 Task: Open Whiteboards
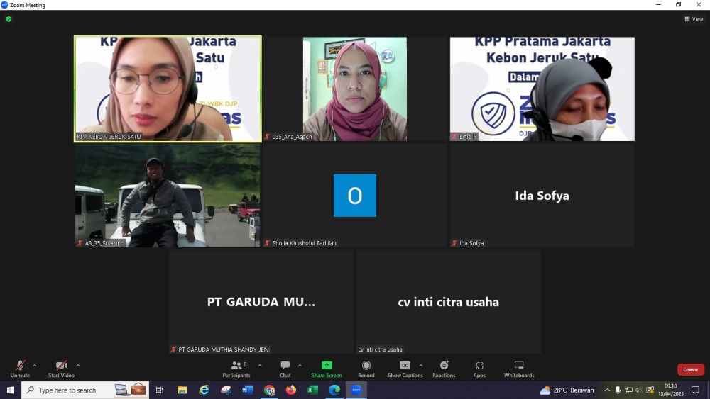519,367
